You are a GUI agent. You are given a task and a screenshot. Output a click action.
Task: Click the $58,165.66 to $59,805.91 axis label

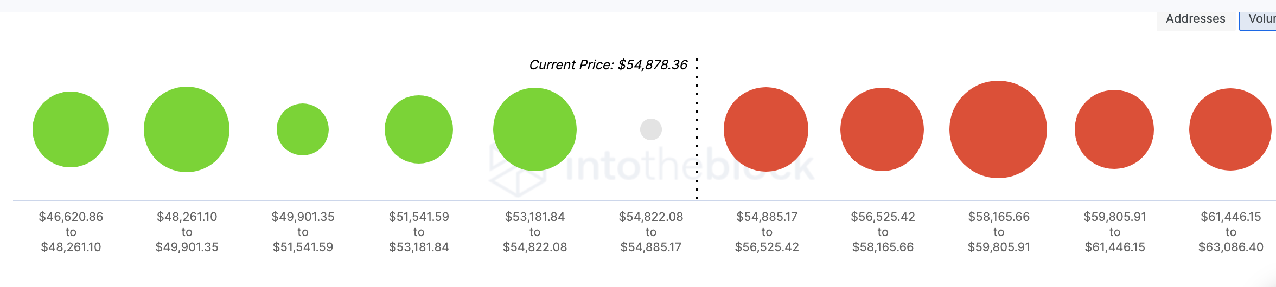click(x=999, y=232)
